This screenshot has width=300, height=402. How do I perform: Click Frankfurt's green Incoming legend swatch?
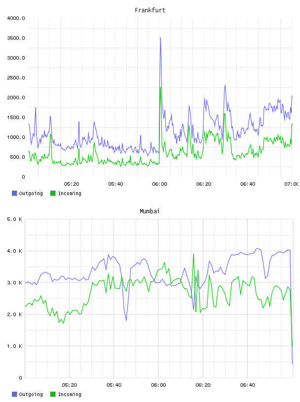[53, 193]
